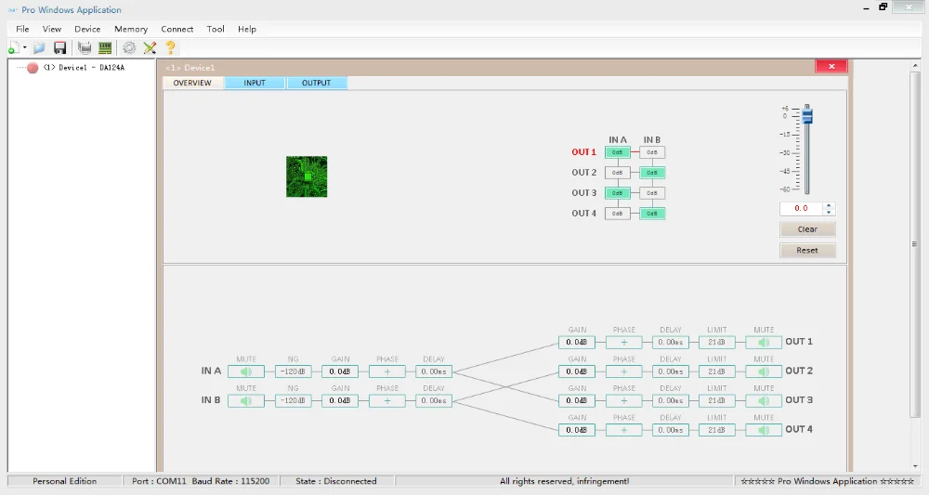Screen dimensions: 929x495
Task: Click the Reset button
Action: pos(807,251)
